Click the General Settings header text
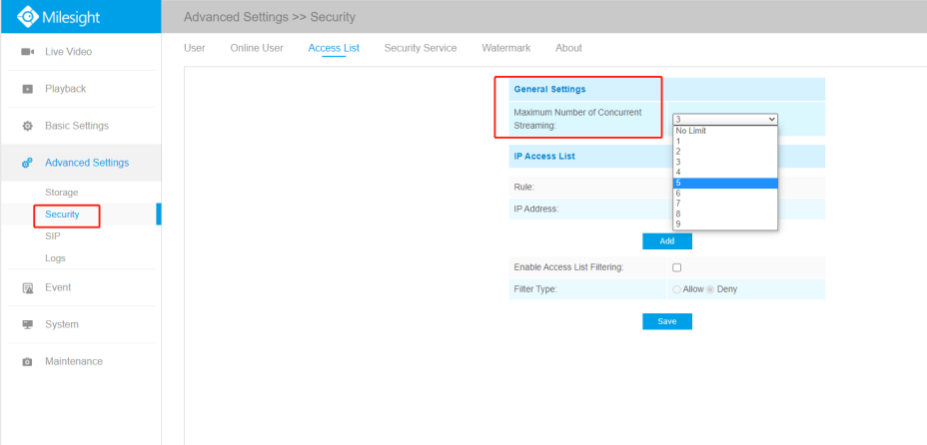The height and width of the screenshot is (445, 927). [x=549, y=89]
